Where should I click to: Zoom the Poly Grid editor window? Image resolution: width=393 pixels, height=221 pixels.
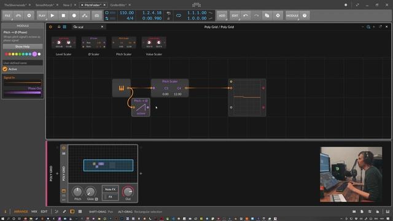pos(368,27)
